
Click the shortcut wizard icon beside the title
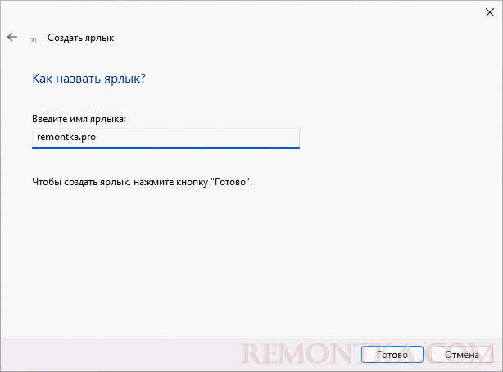[x=33, y=40]
